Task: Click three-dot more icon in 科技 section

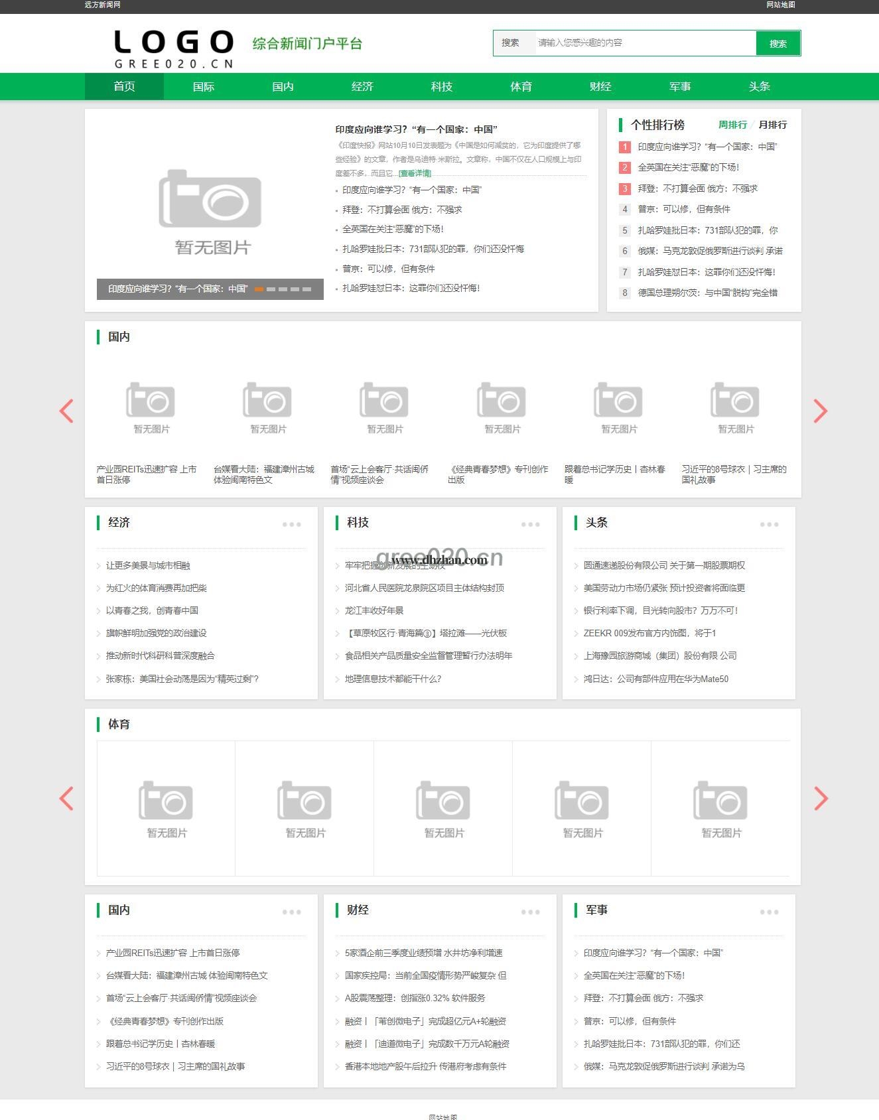Action: [x=530, y=524]
